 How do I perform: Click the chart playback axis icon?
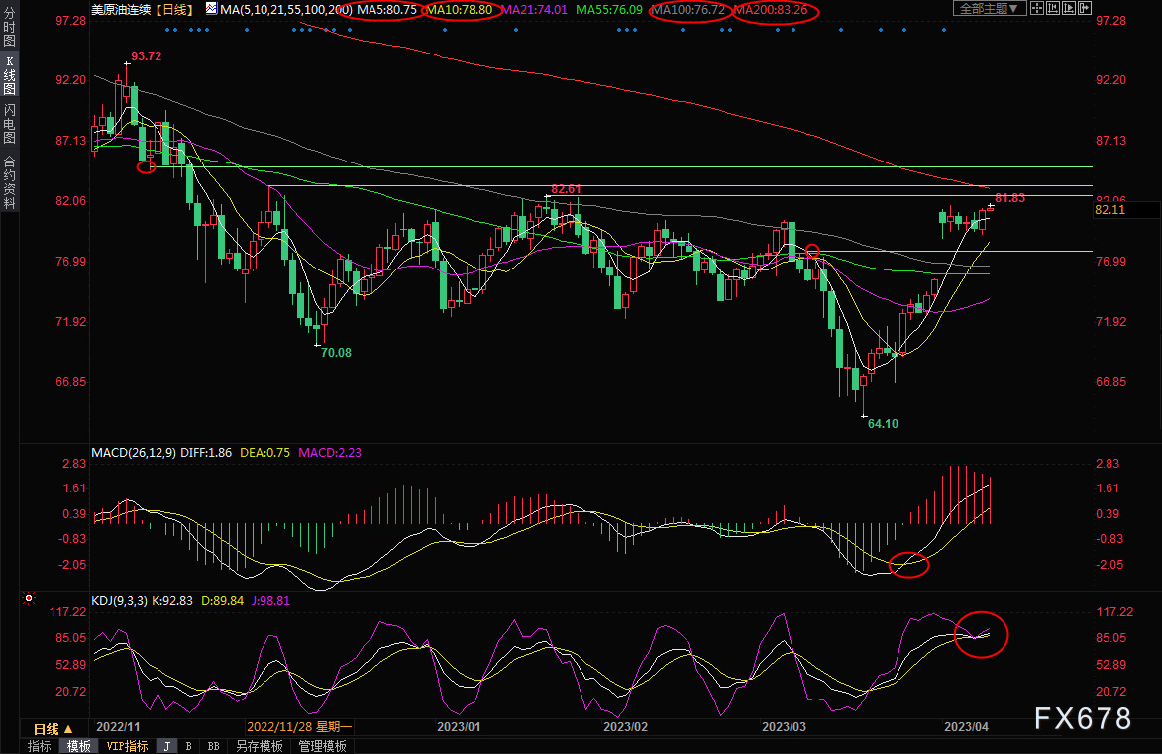tap(1069, 9)
